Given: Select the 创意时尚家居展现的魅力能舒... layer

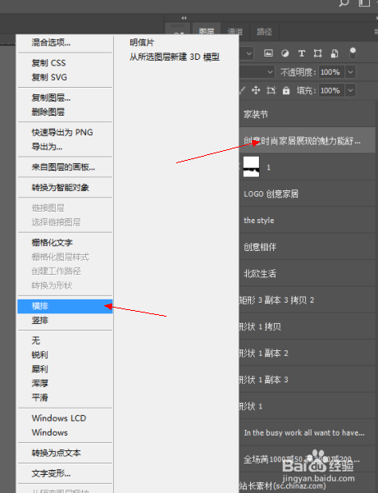Looking at the screenshot, I should pos(307,140).
